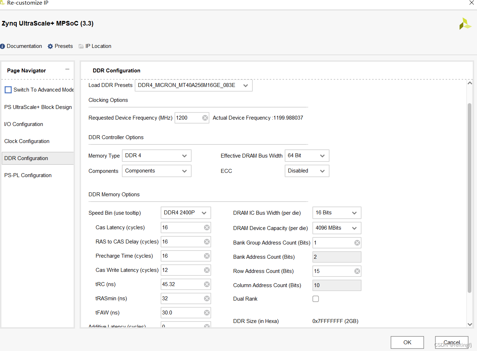Open the Documentation link
This screenshot has width=477, height=351.
click(24, 46)
